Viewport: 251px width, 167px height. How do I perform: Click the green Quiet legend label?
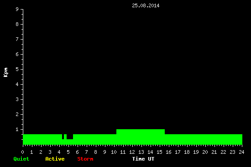pos(21,159)
